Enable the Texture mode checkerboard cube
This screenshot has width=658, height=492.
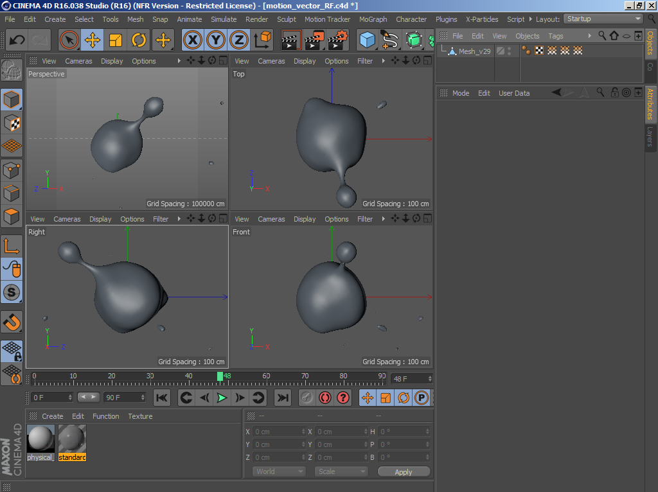coord(12,123)
